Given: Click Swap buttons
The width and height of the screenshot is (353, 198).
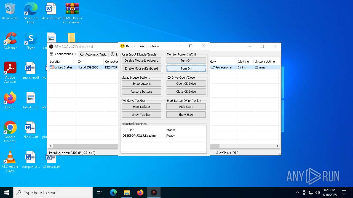Looking at the screenshot, I should click(x=141, y=84).
